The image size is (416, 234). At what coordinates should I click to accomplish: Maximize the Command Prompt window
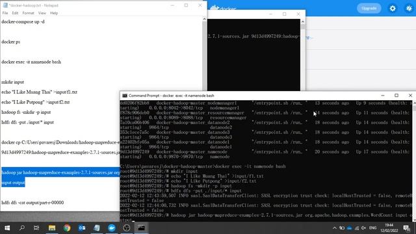coord(396,96)
